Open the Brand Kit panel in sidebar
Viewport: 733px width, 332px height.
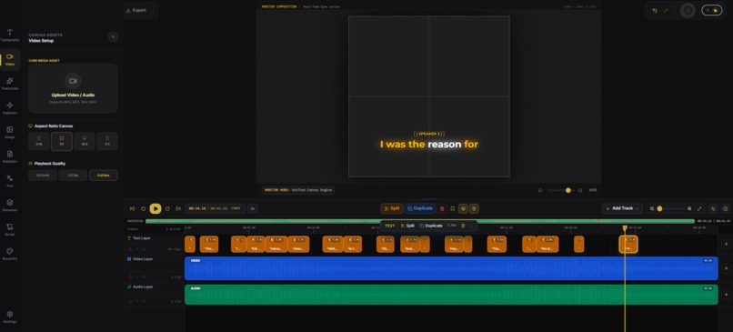pyautogui.click(x=10, y=254)
